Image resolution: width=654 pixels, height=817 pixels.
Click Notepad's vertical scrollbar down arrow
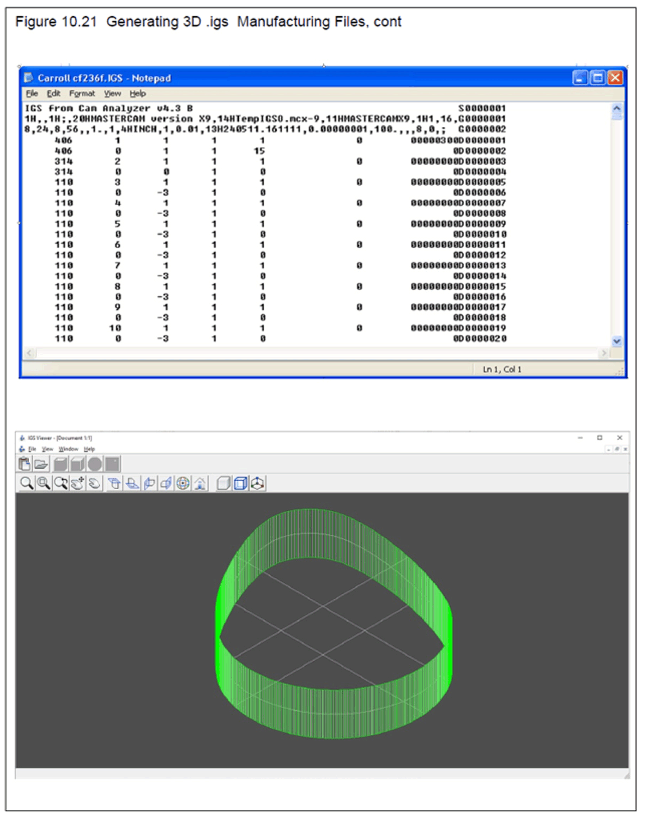coord(616,342)
